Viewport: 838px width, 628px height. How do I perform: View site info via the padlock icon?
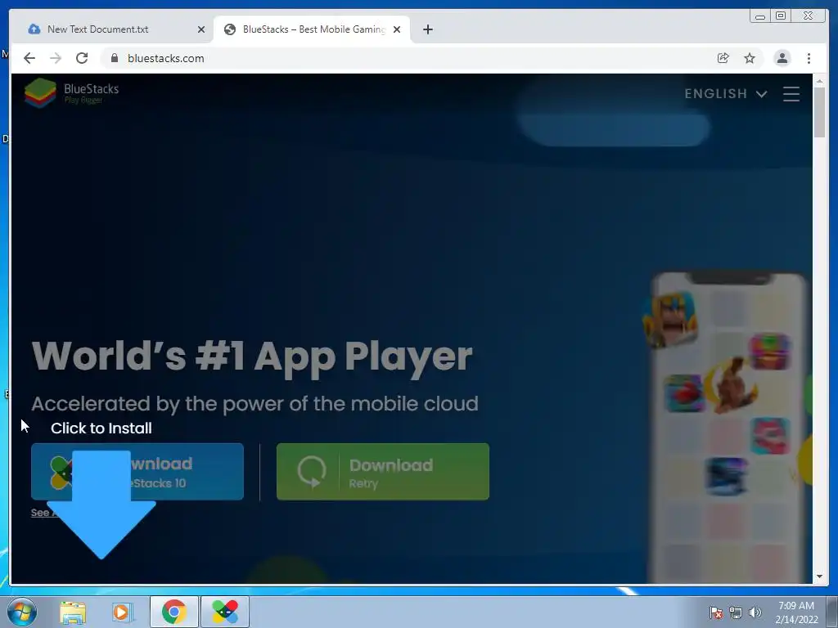[114, 58]
